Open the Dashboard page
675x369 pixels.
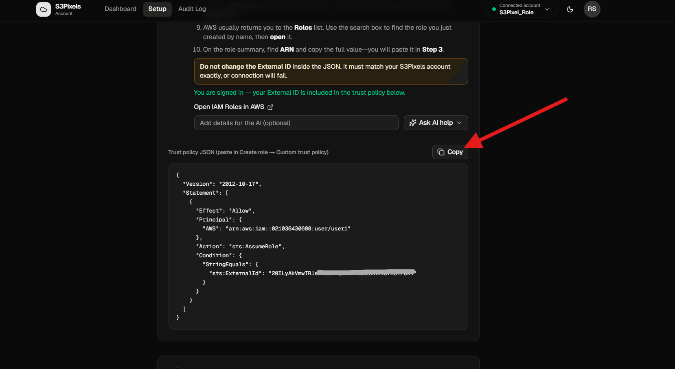pos(120,9)
